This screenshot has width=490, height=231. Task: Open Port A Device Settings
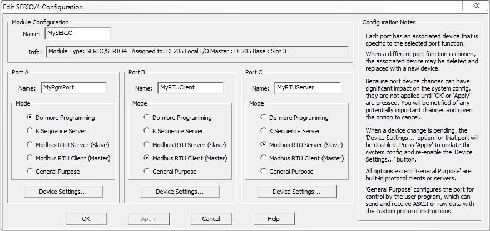(x=63, y=192)
